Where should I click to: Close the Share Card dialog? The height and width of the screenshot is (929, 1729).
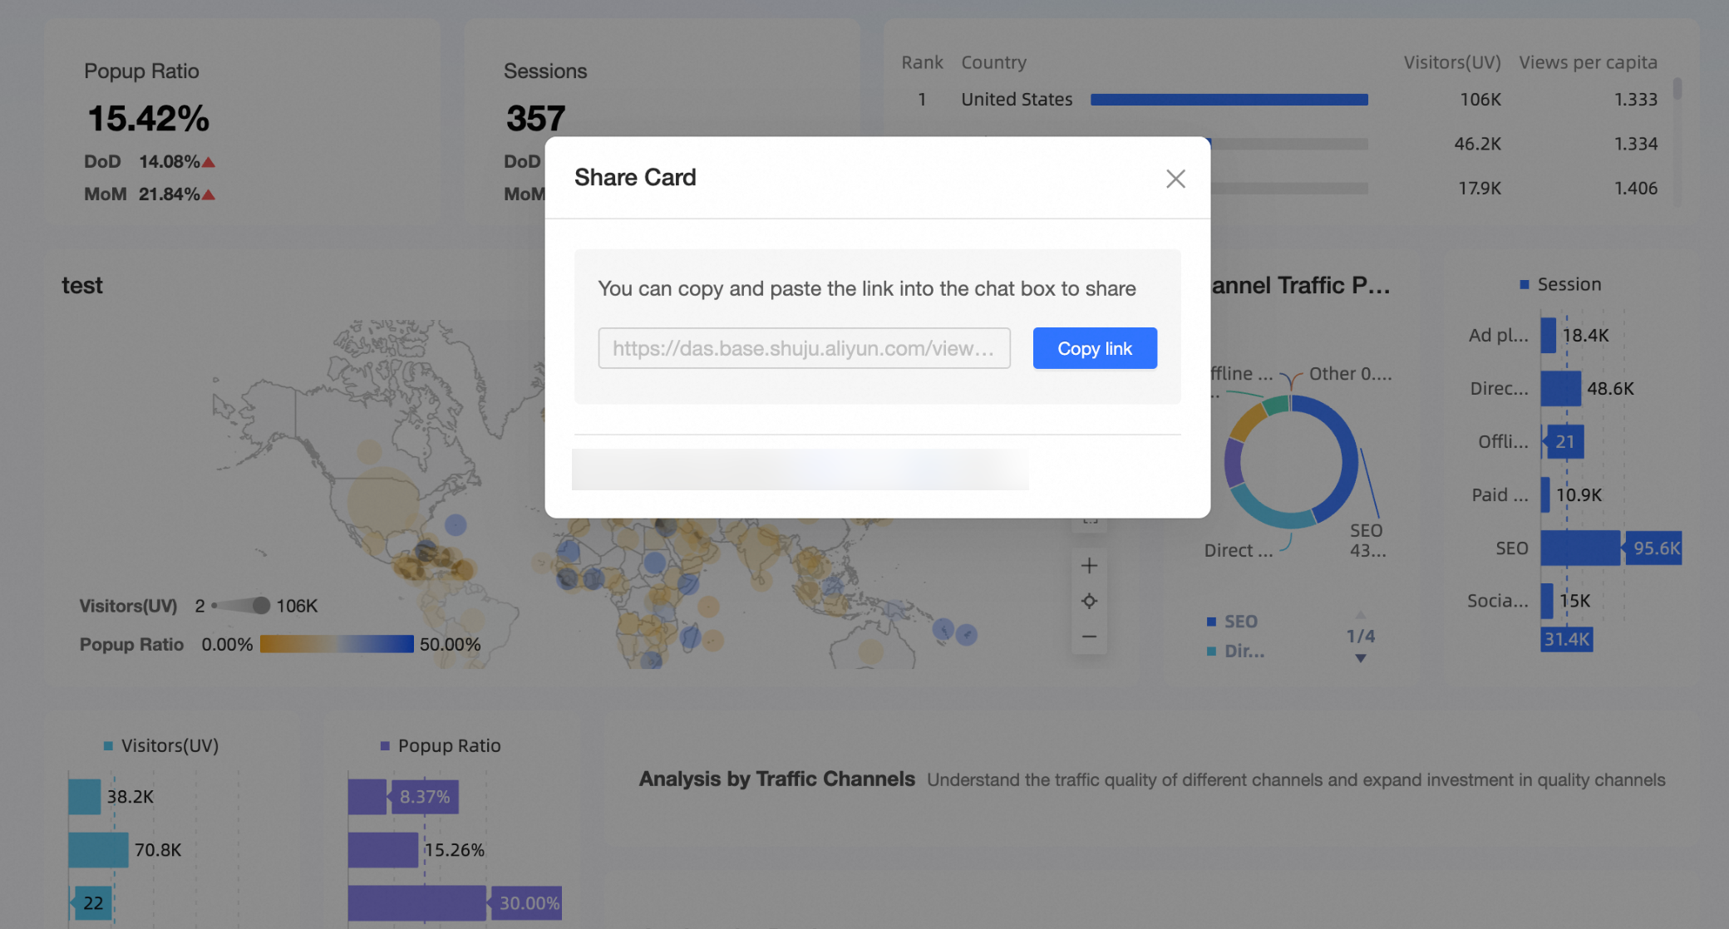1175,179
